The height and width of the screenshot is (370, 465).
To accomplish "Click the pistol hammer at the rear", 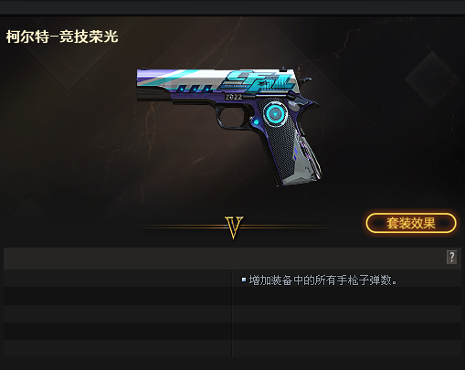I will (305, 79).
